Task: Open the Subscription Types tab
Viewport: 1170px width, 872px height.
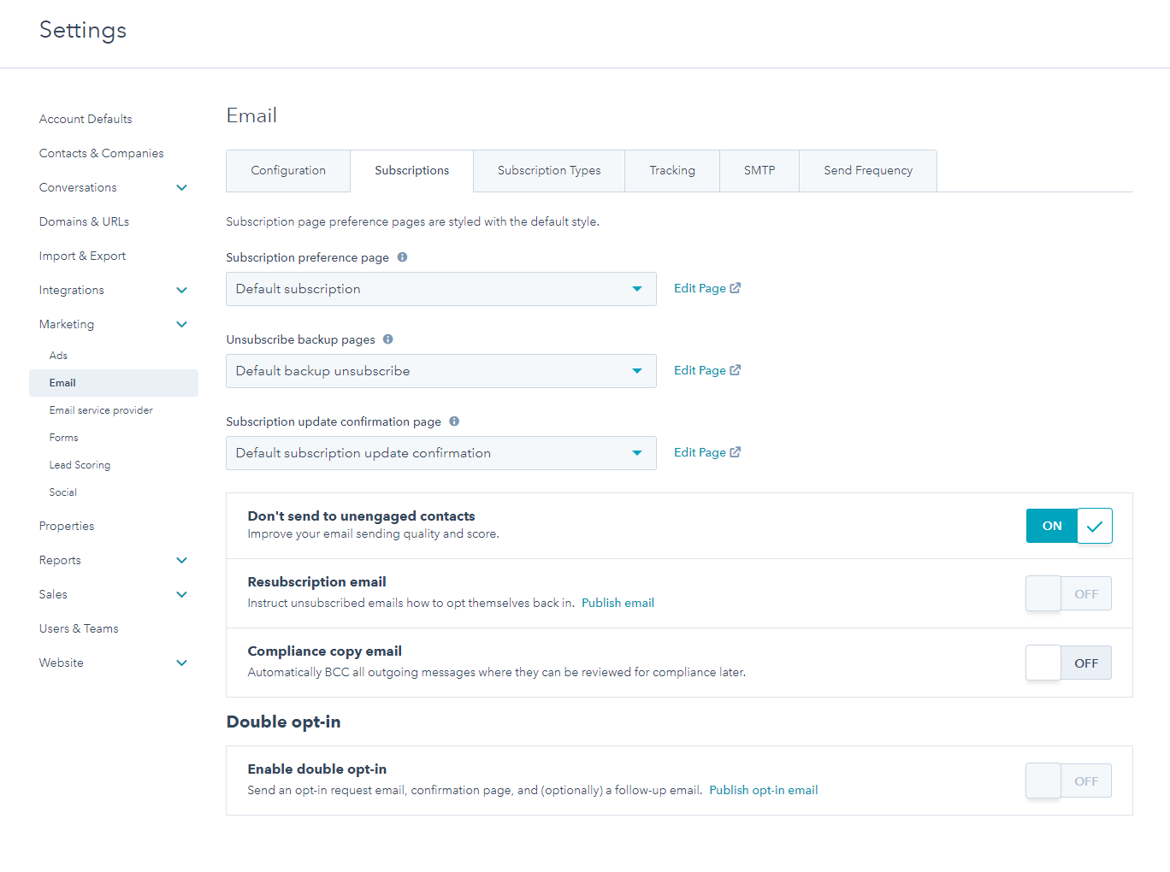Action: tap(549, 171)
